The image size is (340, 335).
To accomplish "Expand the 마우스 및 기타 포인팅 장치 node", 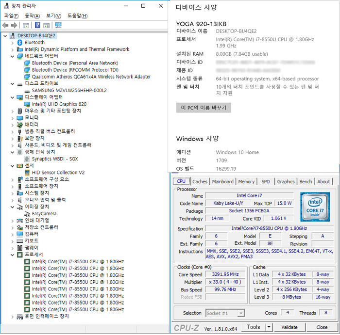I will (x=12, y=112).
